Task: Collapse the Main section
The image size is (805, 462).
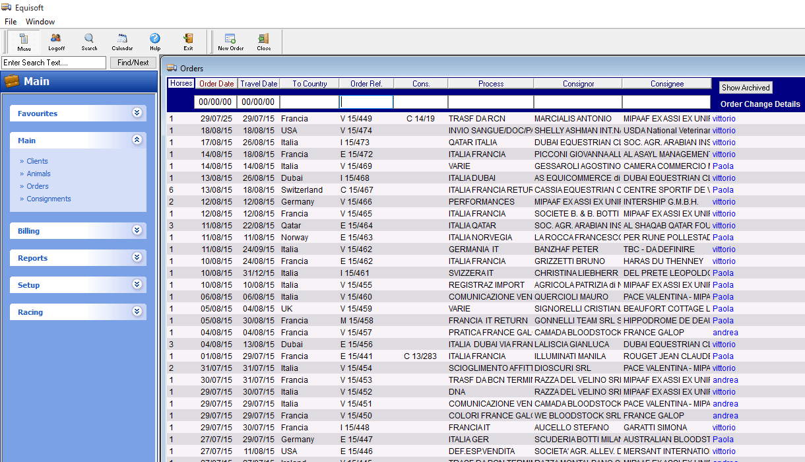Action: pyautogui.click(x=137, y=140)
